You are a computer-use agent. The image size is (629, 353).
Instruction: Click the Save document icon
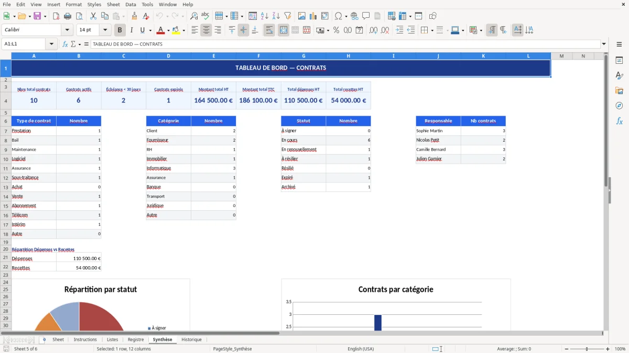point(37,16)
